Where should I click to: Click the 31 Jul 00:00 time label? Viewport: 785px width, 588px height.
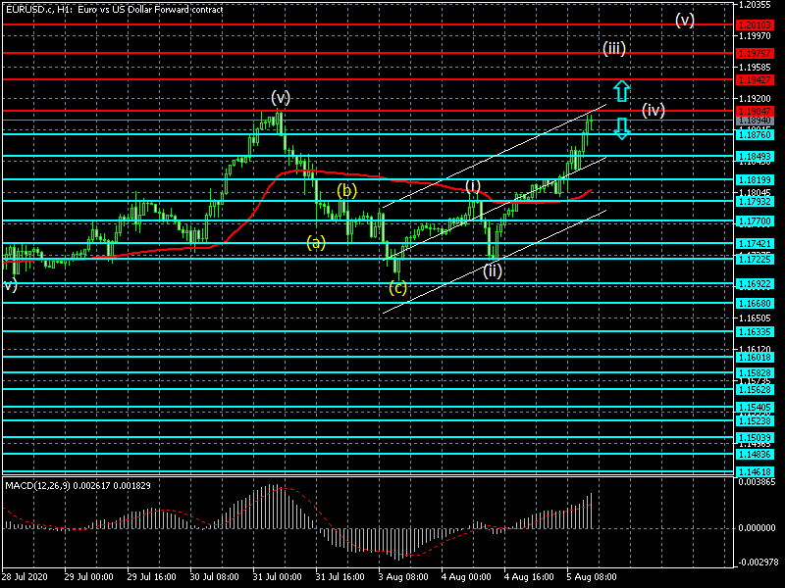pyautogui.click(x=278, y=576)
